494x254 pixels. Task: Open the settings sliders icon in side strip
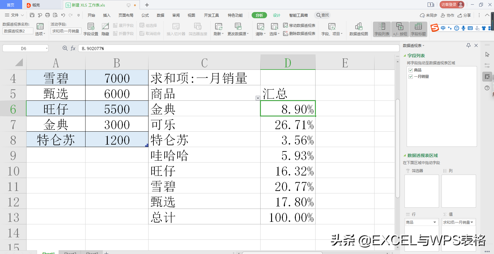click(487, 66)
